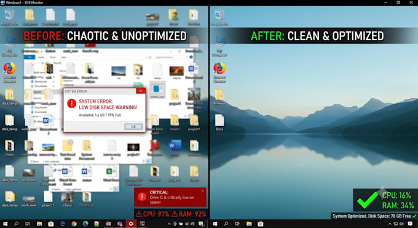
Task: Click the 'CPU: 97%' warning readout
Action: (152, 214)
